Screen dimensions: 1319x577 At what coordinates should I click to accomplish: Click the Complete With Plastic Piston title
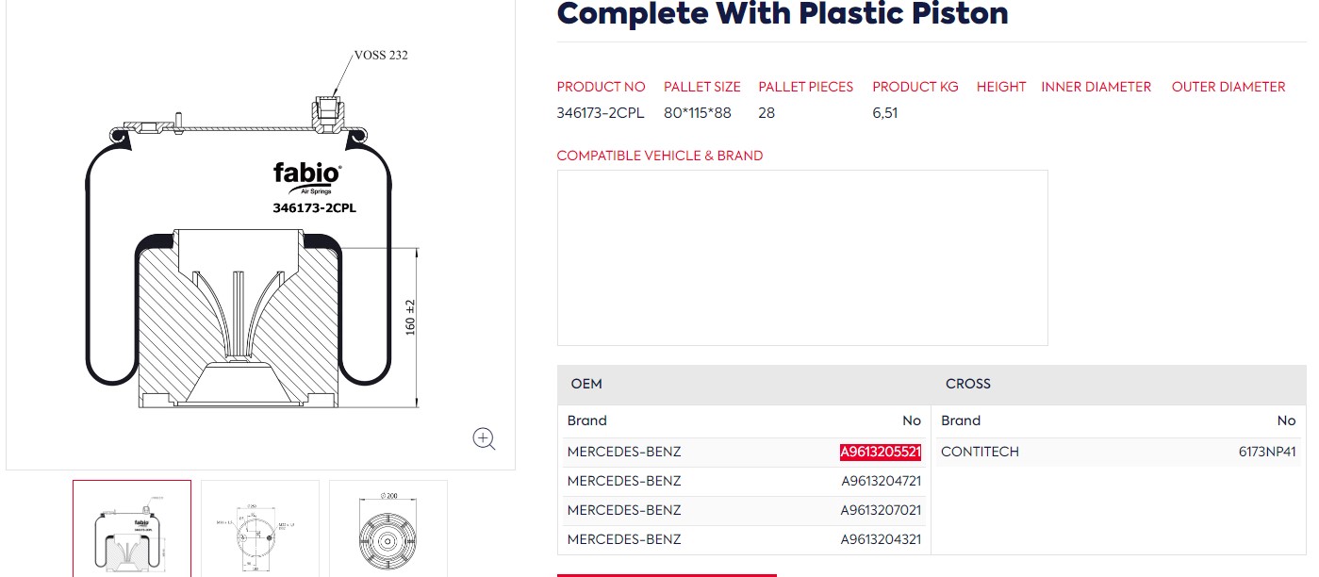pyautogui.click(x=783, y=14)
